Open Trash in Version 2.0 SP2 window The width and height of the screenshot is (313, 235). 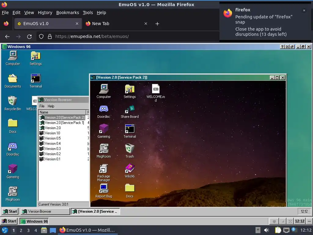(130, 151)
